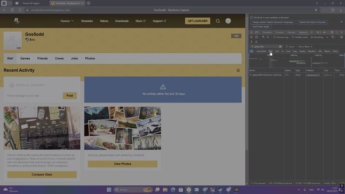The width and height of the screenshot is (345, 194).
Task: Go back in browser history
Action: click(4, 10)
